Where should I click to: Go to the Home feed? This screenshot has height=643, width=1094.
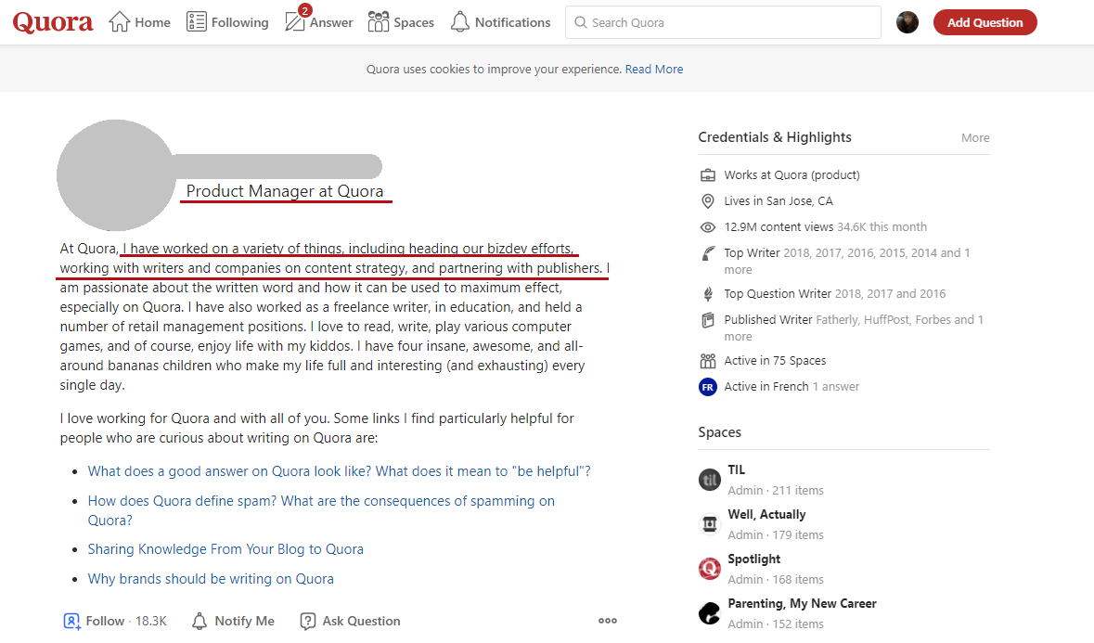140,22
